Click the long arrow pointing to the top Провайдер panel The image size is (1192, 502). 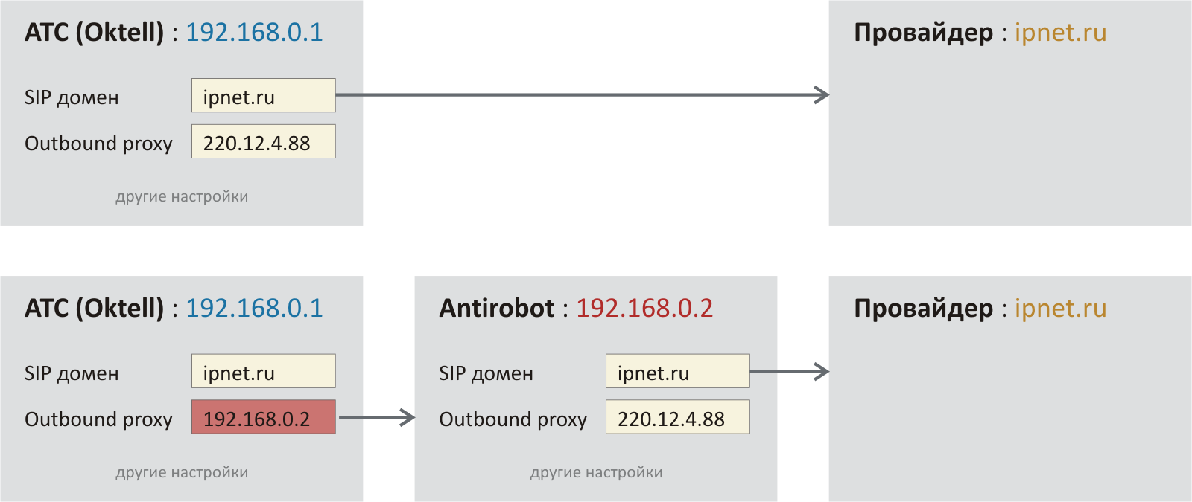(581, 95)
